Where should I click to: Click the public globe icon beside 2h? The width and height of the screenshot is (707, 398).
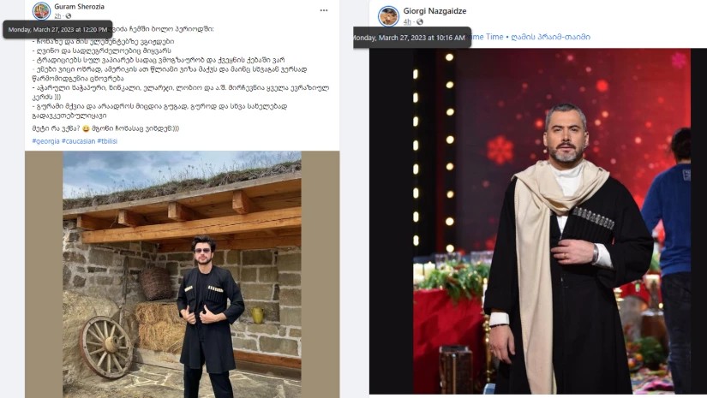pyautogui.click(x=69, y=15)
